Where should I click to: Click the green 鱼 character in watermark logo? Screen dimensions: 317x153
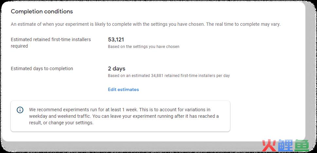(301, 145)
